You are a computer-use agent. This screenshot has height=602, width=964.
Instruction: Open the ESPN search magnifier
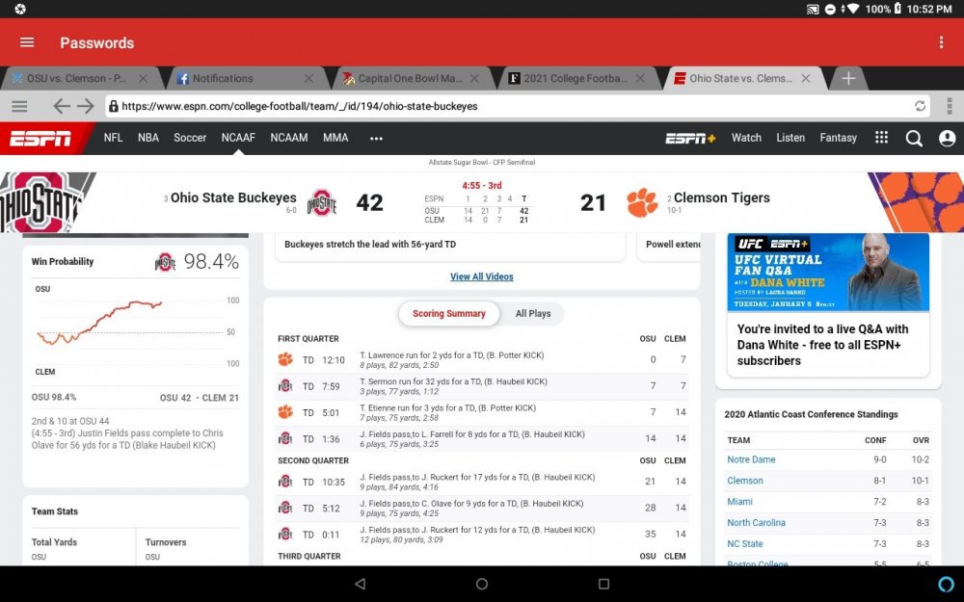click(914, 138)
